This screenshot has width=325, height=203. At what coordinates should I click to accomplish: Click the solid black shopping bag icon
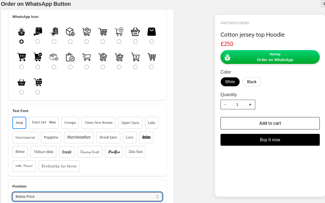coord(152,32)
